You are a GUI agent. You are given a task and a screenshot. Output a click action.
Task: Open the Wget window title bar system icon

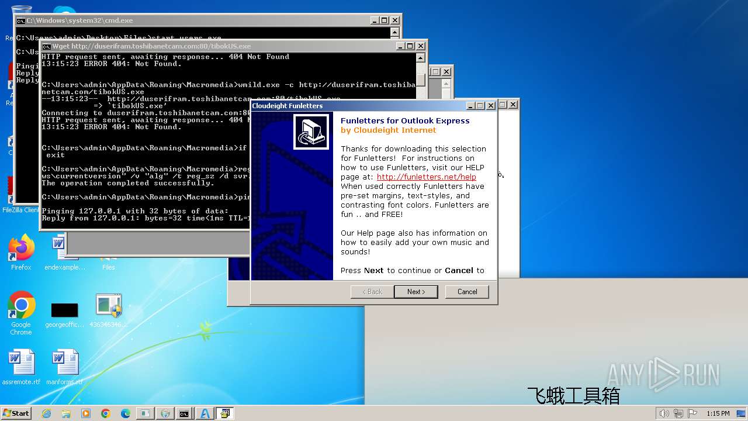[x=46, y=46]
